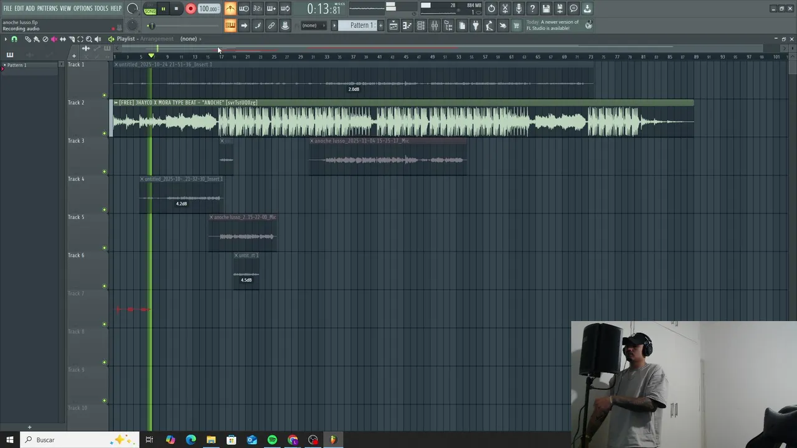Click arrow left of Pattern 1 selector
Screen dimensions: 797x448
coord(334,26)
